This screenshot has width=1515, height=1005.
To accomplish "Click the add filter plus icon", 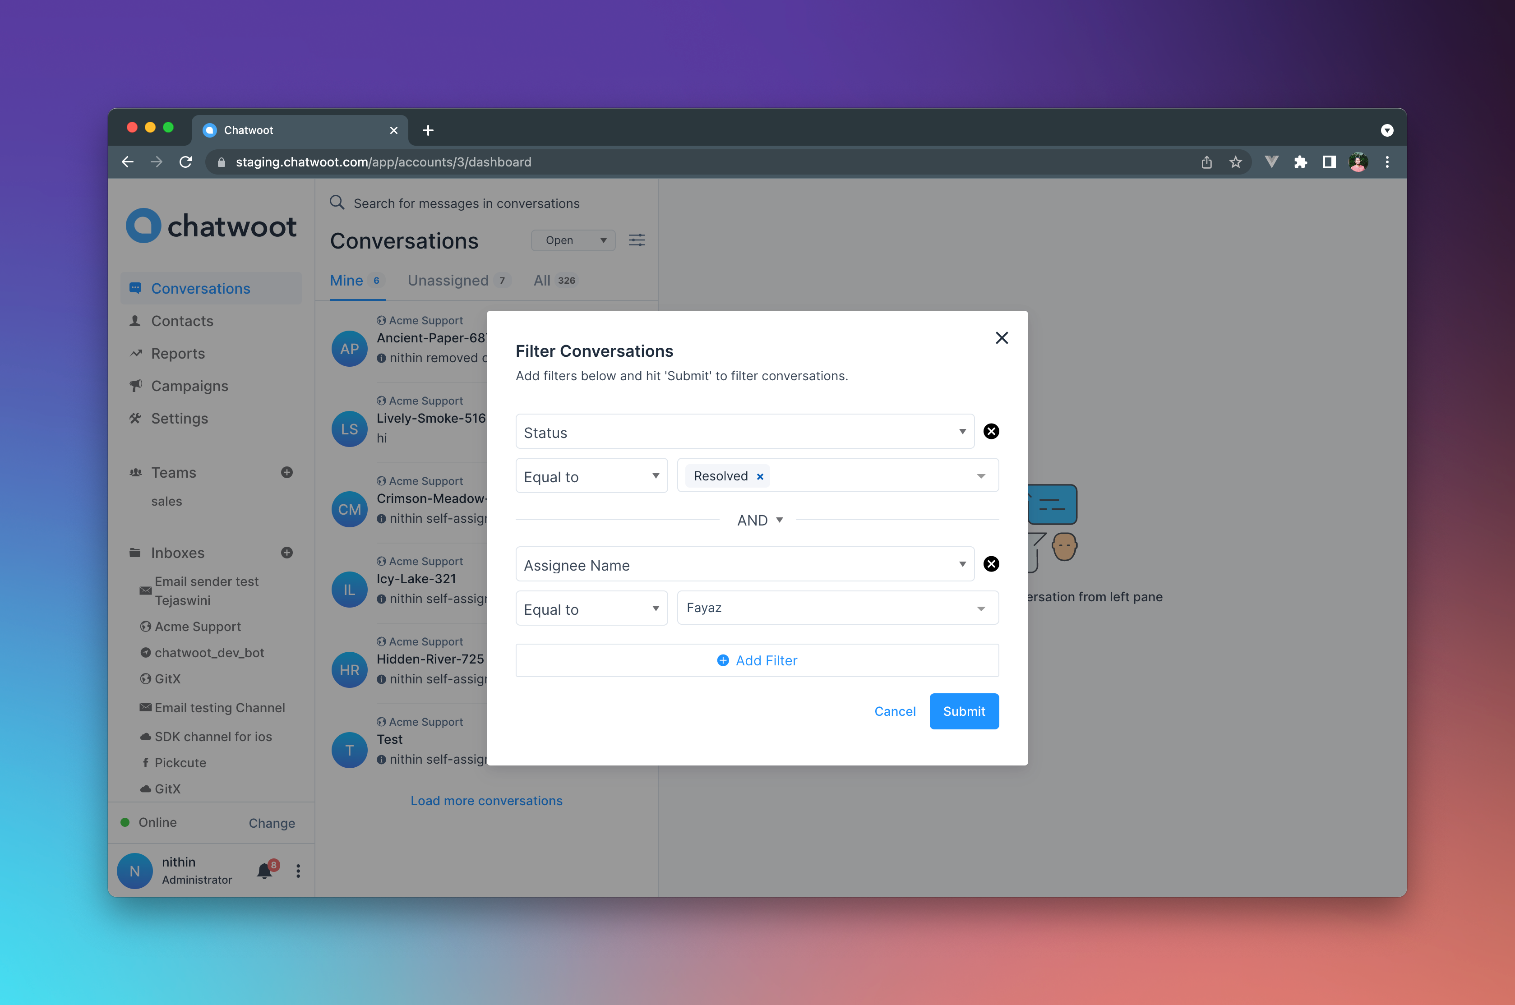I will point(723,659).
